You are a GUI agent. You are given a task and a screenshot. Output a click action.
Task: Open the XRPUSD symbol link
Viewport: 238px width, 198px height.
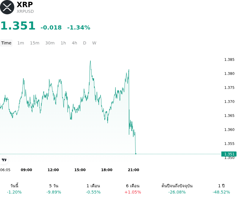coord(25,11)
